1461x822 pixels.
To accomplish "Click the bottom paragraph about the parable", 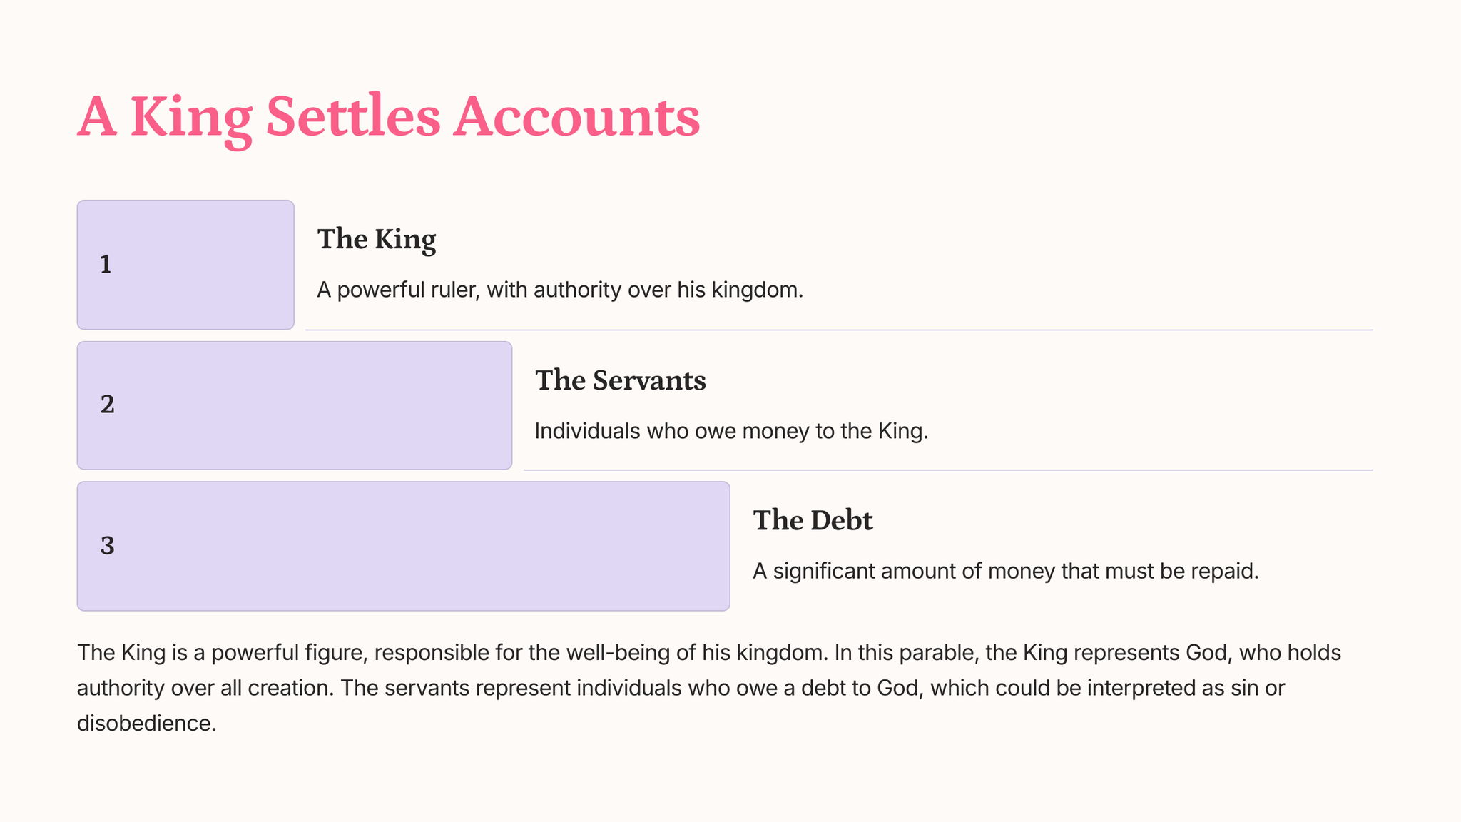I will pos(709,688).
